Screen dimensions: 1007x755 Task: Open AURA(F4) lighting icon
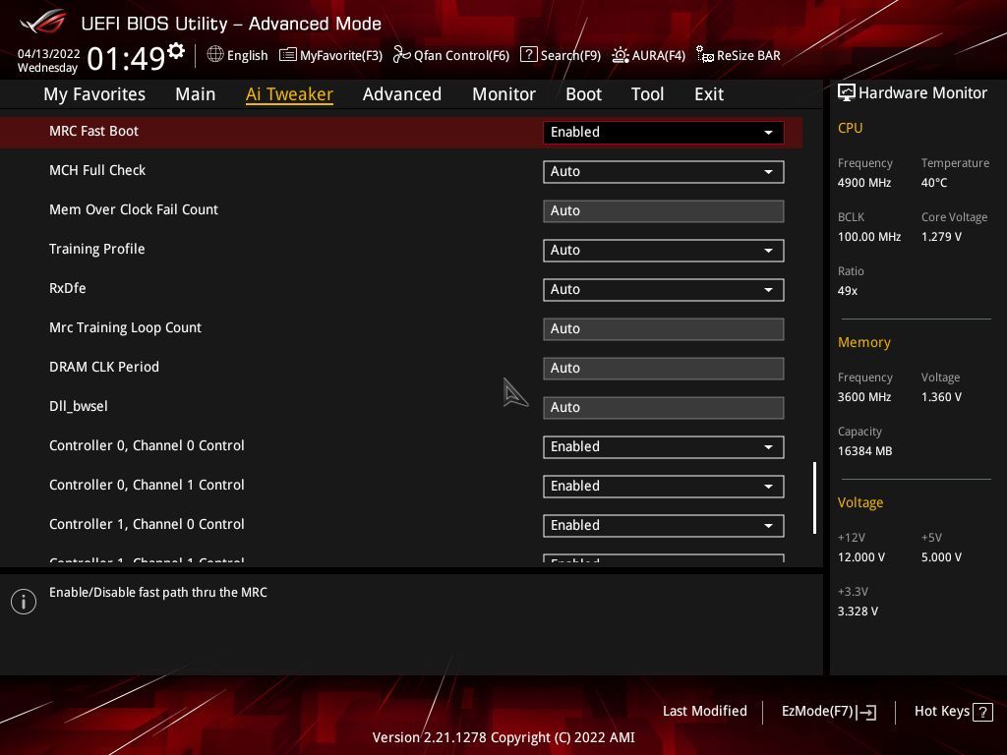(621, 55)
